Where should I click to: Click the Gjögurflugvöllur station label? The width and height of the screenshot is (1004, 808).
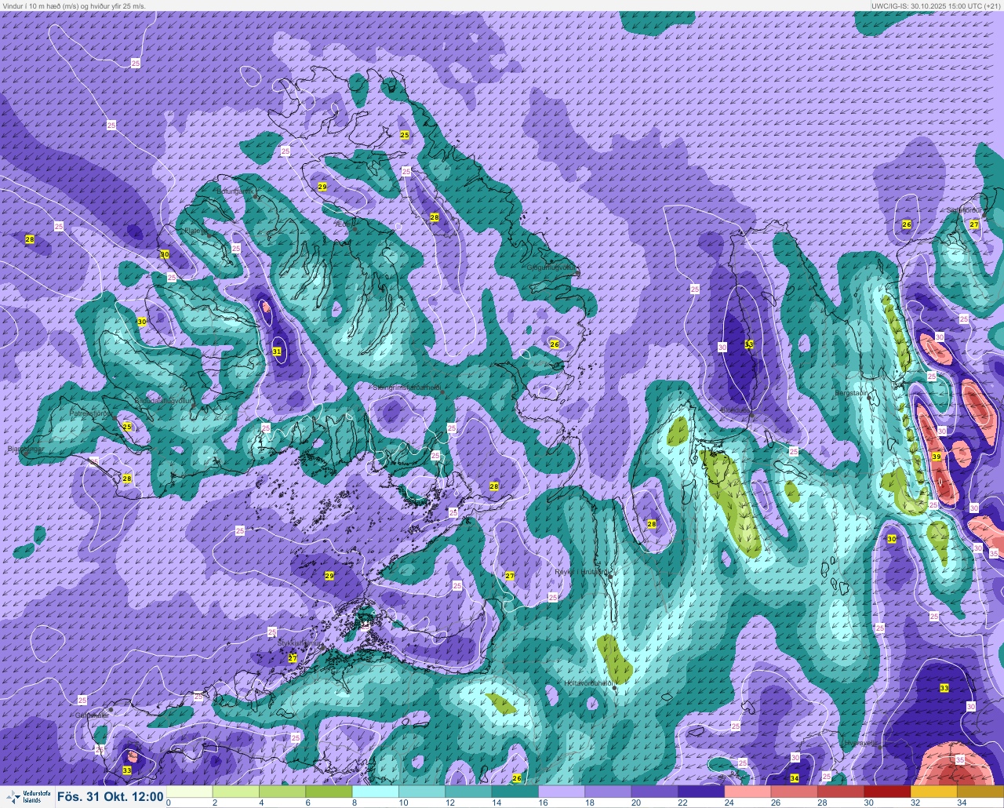point(553,268)
